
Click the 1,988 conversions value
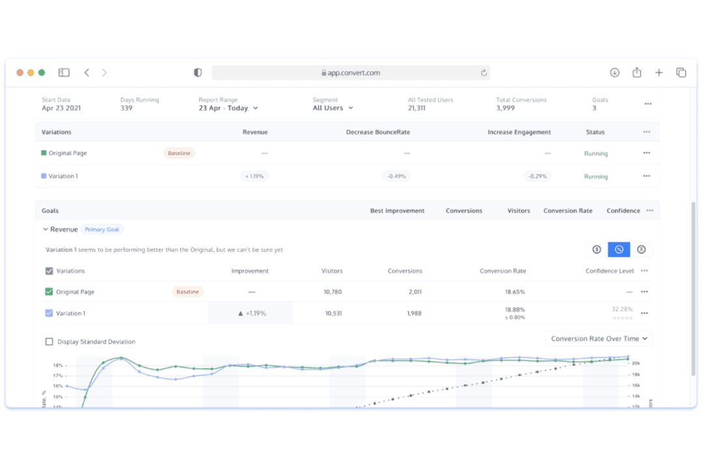pyautogui.click(x=414, y=313)
